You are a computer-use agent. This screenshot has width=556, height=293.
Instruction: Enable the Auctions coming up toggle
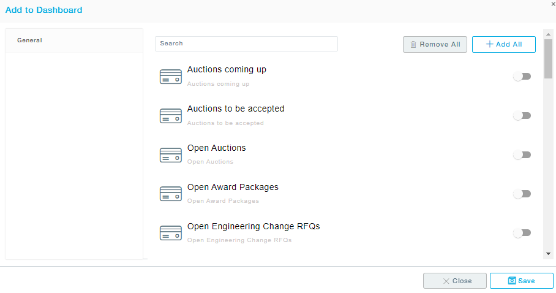pyautogui.click(x=522, y=77)
